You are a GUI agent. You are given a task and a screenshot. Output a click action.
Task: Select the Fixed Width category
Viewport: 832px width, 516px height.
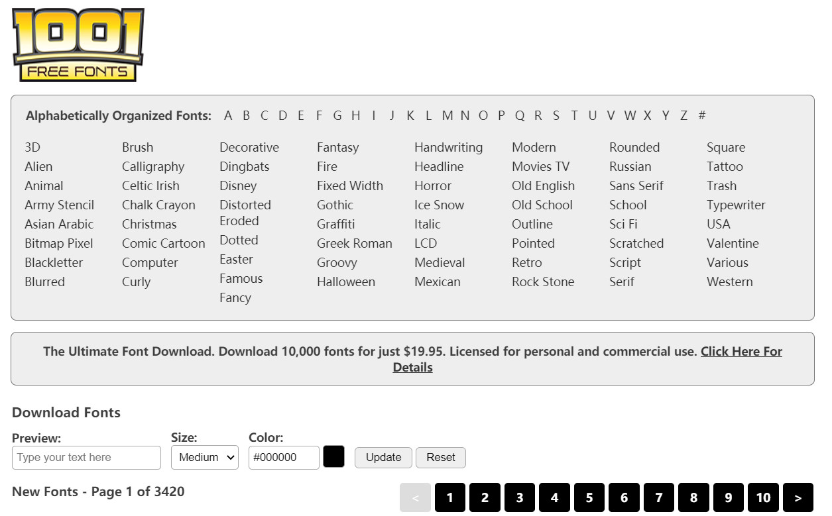click(350, 185)
